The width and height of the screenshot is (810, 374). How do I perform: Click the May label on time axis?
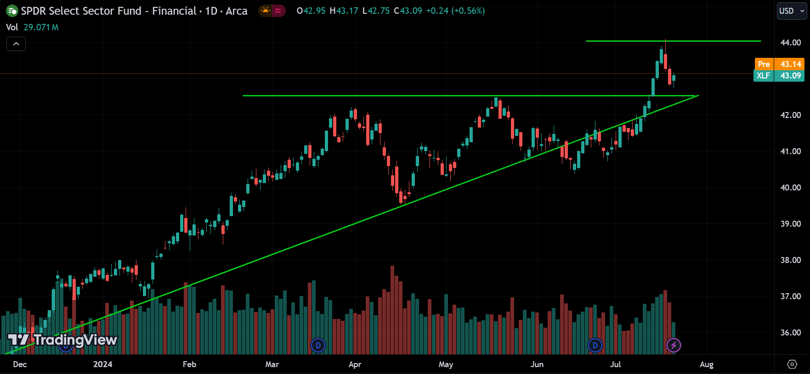[446, 364]
